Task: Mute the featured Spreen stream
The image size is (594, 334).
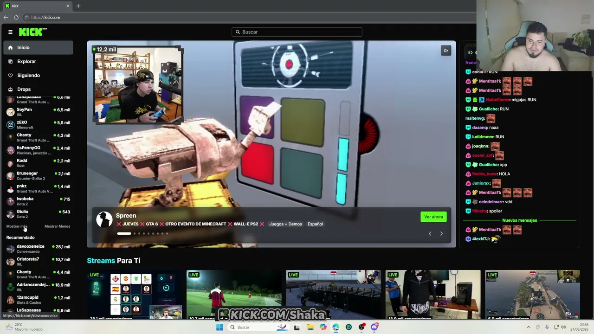Action: (x=446, y=51)
